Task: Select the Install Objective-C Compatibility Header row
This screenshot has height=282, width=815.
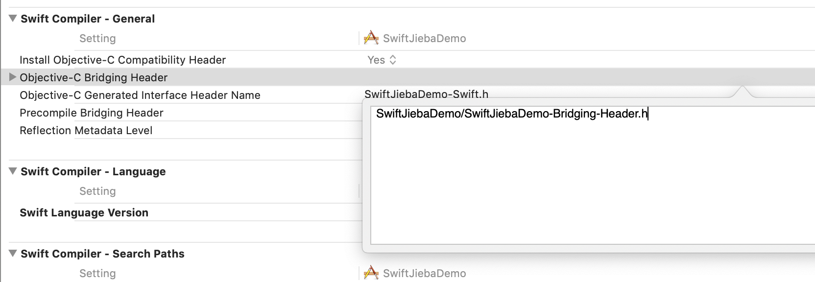Action: pyautogui.click(x=122, y=60)
